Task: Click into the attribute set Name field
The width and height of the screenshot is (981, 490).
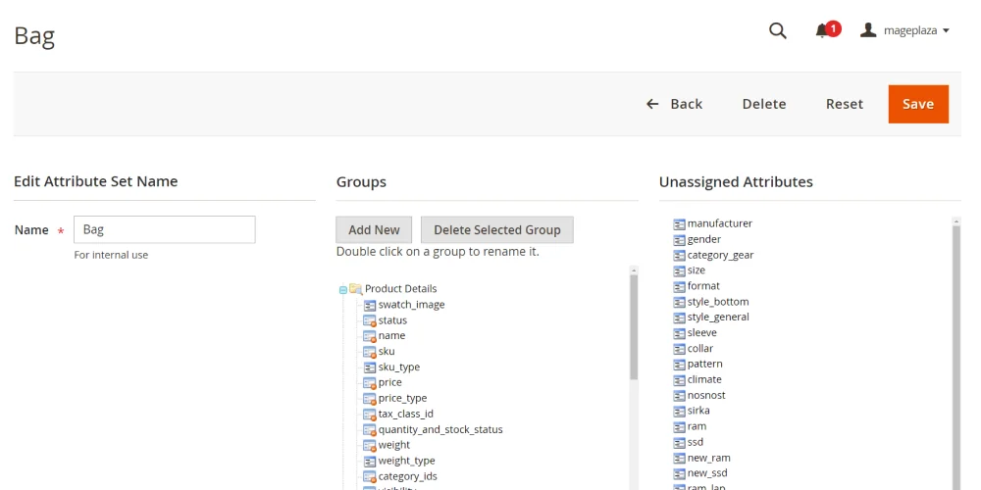Action: 164,229
